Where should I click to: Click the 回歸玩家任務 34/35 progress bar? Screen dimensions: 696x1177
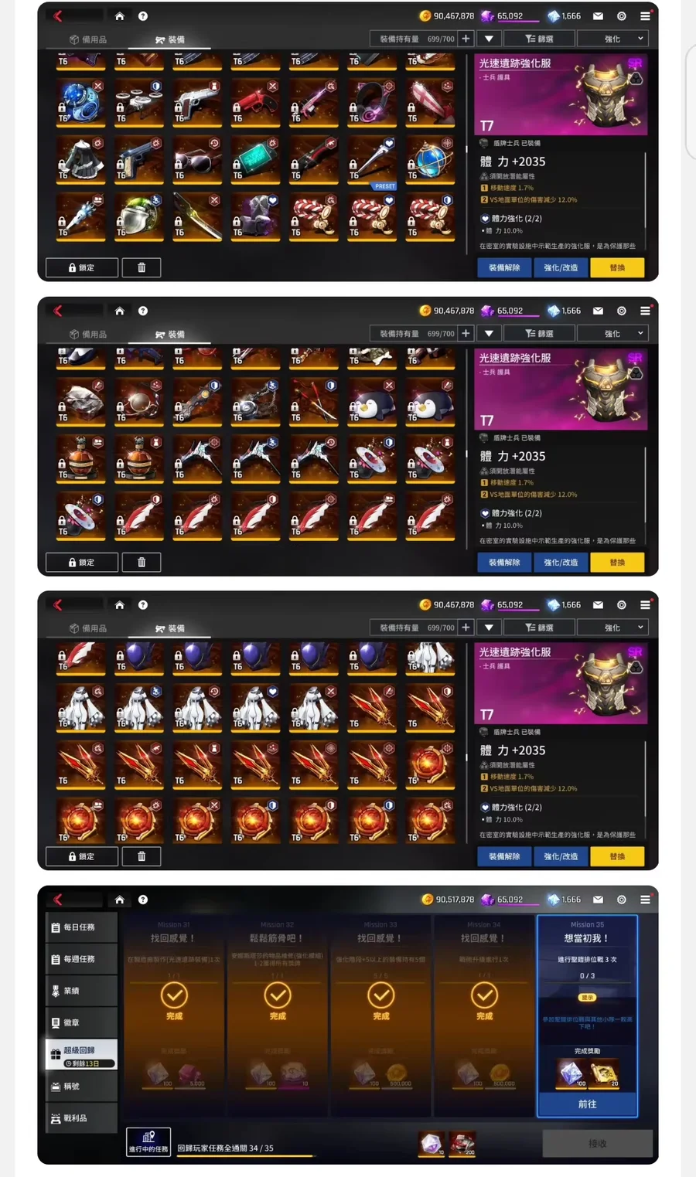pos(246,1156)
